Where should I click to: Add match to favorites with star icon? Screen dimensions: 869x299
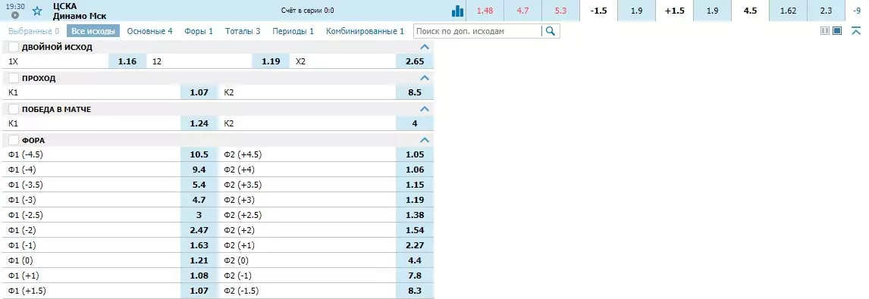37,11
